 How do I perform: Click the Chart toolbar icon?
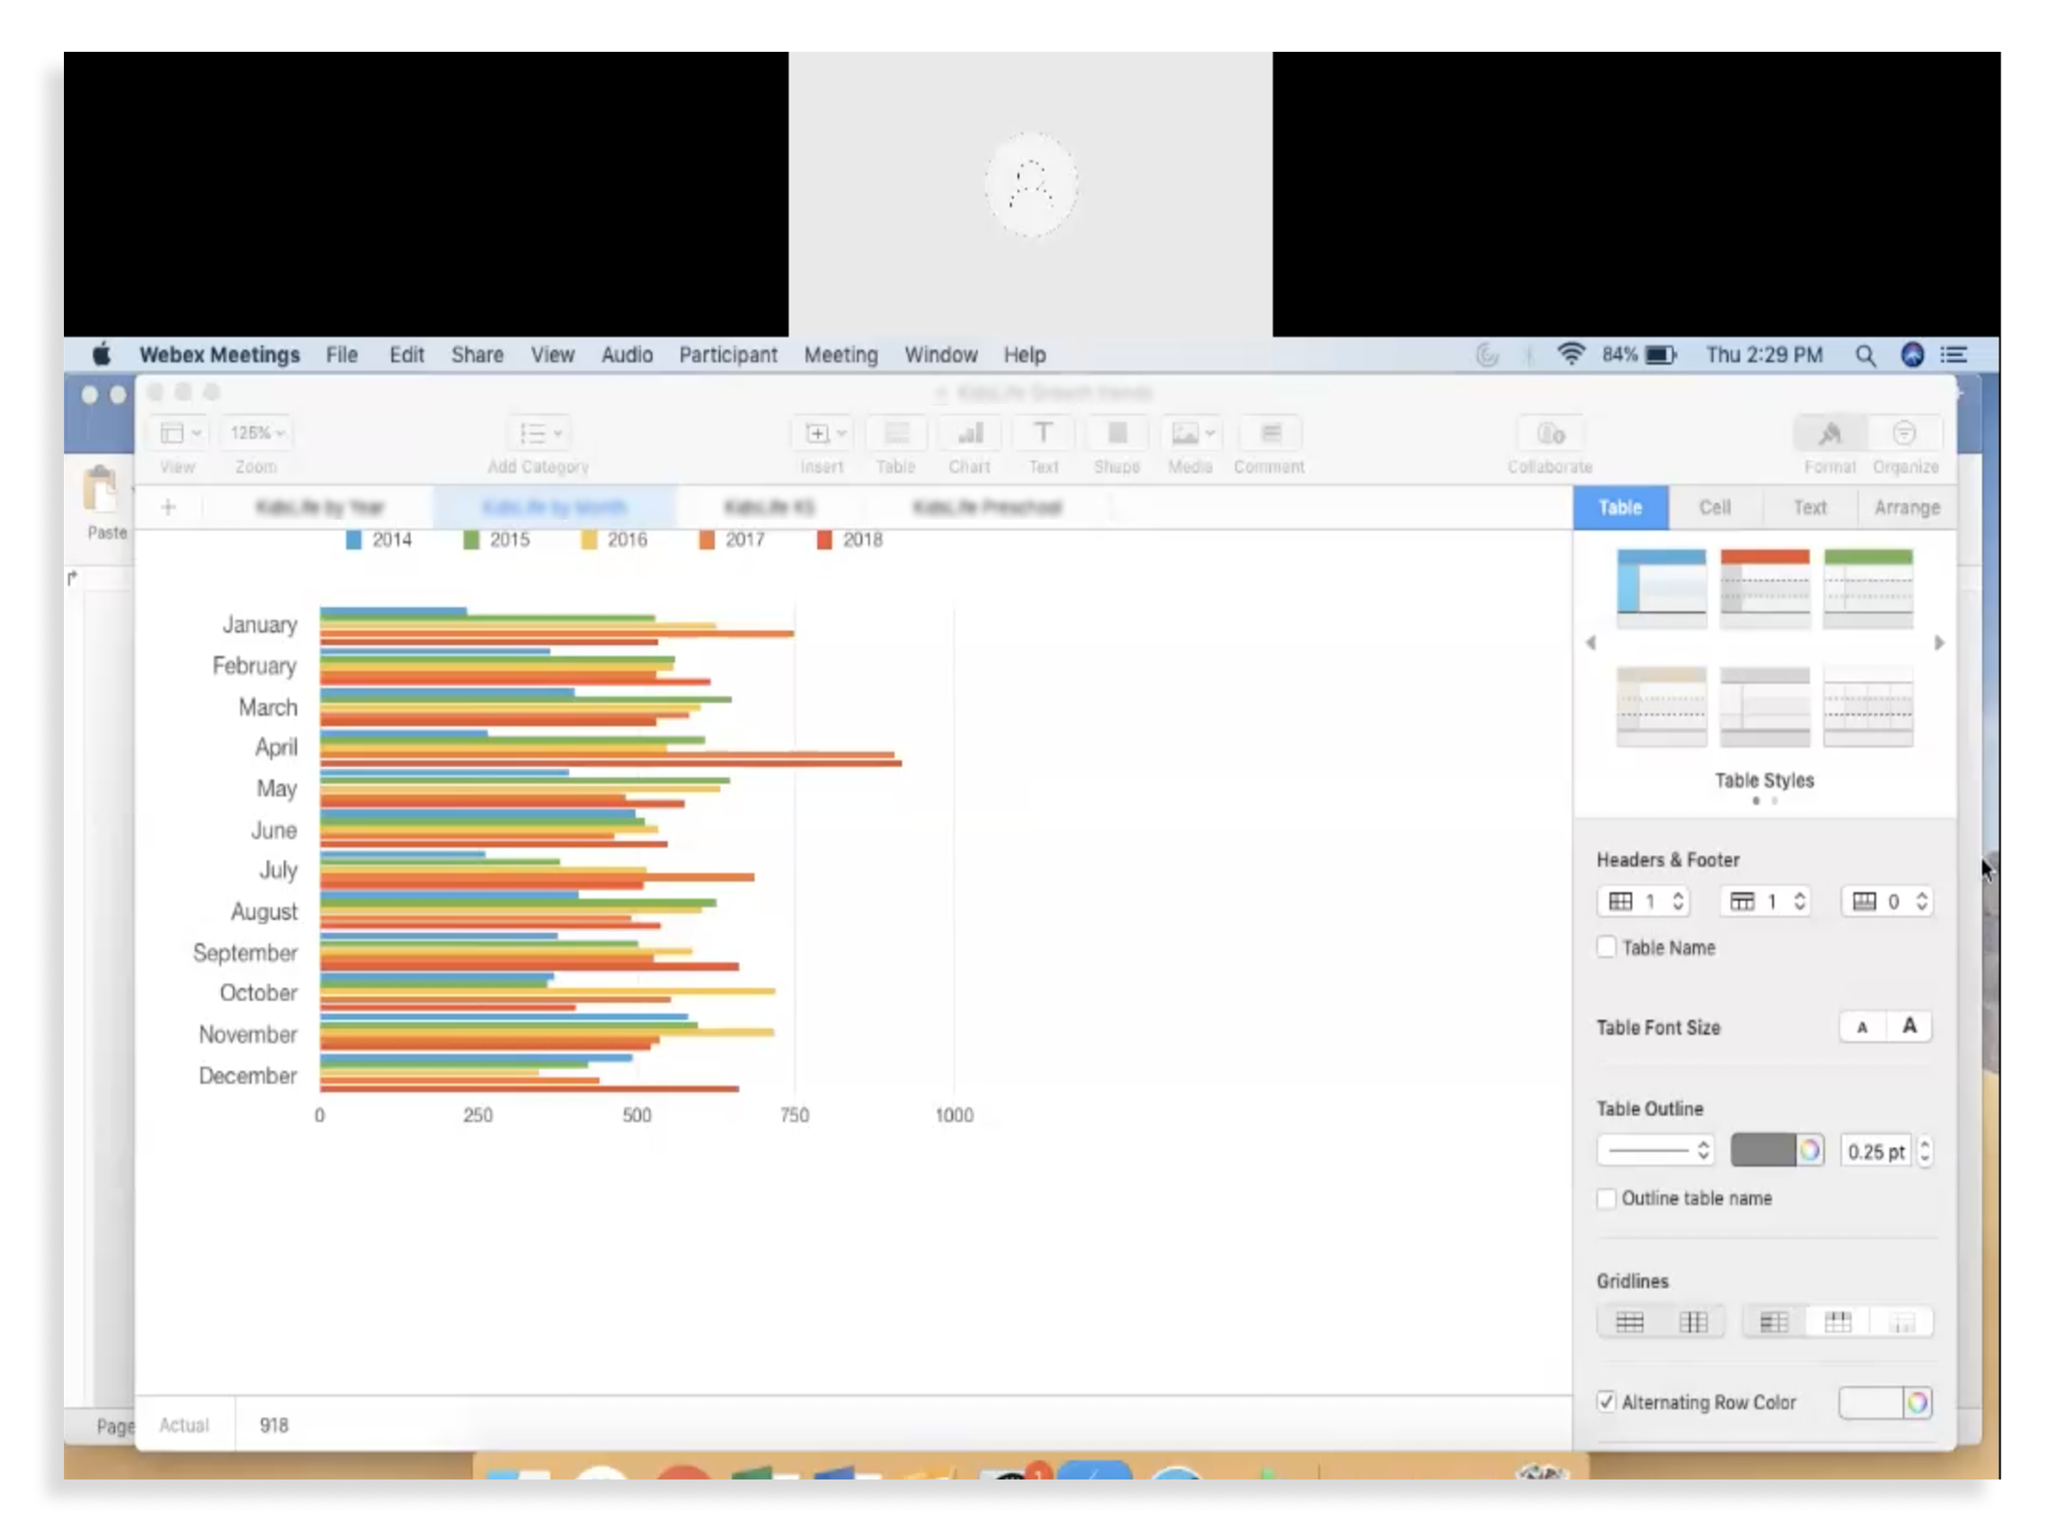[969, 434]
